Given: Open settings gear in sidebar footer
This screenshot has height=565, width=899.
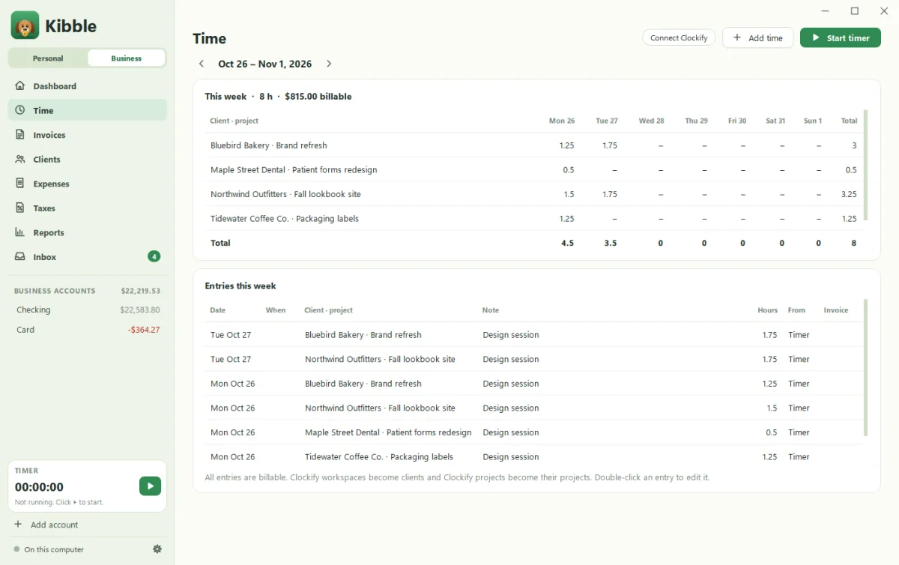Looking at the screenshot, I should pos(157,549).
